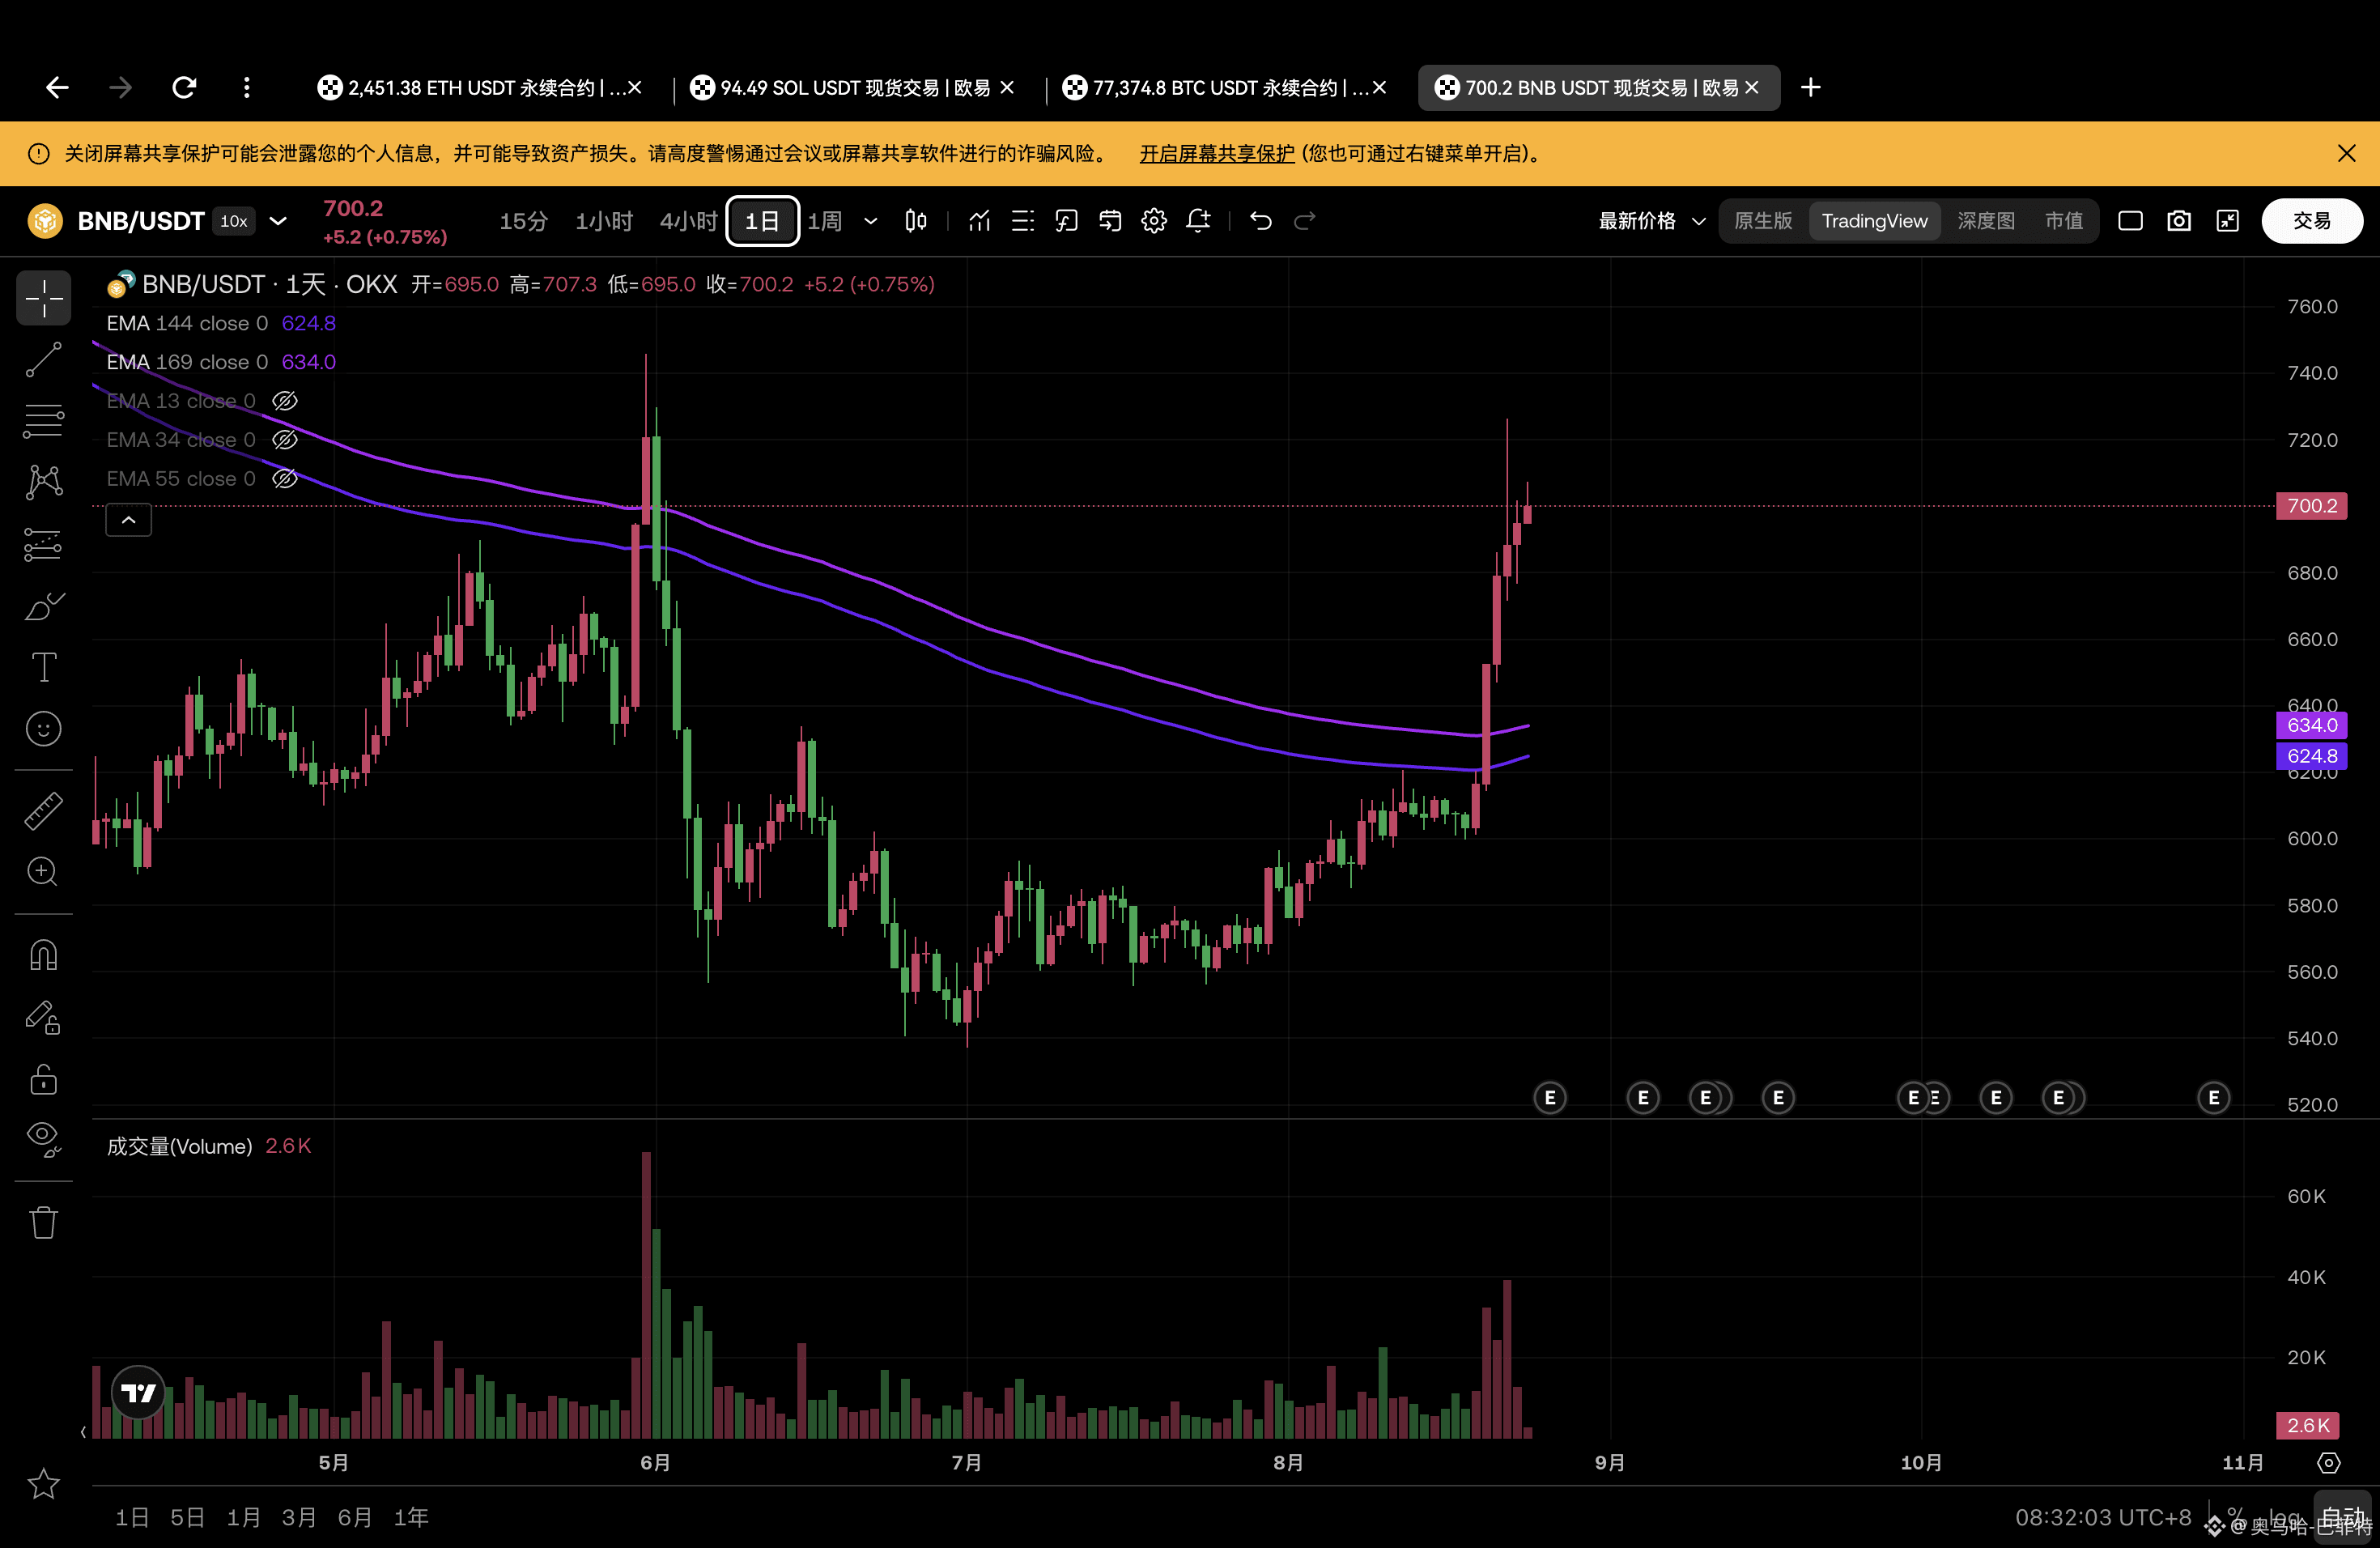Image resolution: width=2380 pixels, height=1548 pixels.
Task: Create a price alert with the bell icon
Action: 1198,221
